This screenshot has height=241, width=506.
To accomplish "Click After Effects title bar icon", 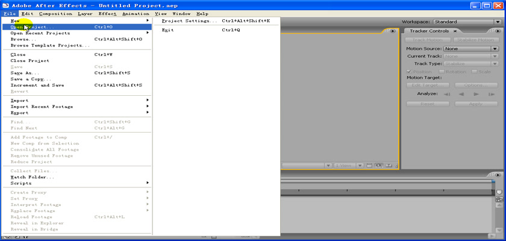I will [x=6, y=5].
